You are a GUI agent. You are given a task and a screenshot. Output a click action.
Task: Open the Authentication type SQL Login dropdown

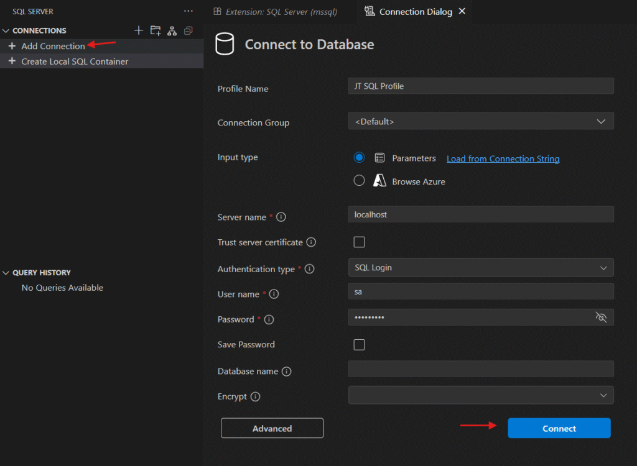[481, 268]
